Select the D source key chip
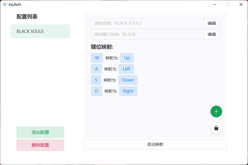 tap(96, 91)
